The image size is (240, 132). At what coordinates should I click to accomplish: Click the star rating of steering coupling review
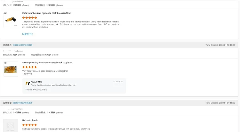coord(29,67)
